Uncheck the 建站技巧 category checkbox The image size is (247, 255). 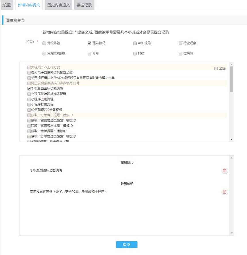(x=89, y=43)
